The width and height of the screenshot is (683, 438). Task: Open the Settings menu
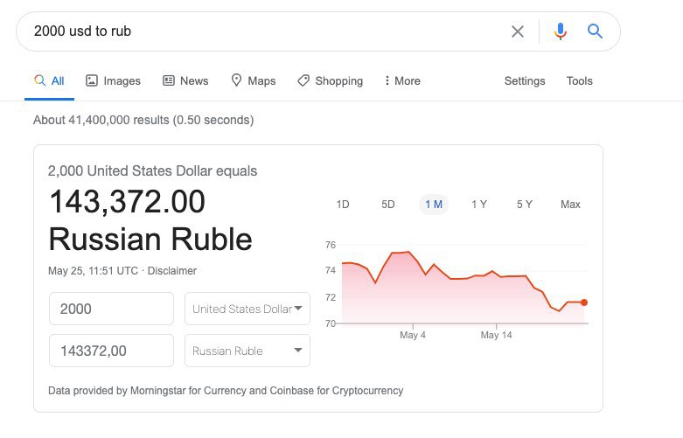tap(525, 81)
